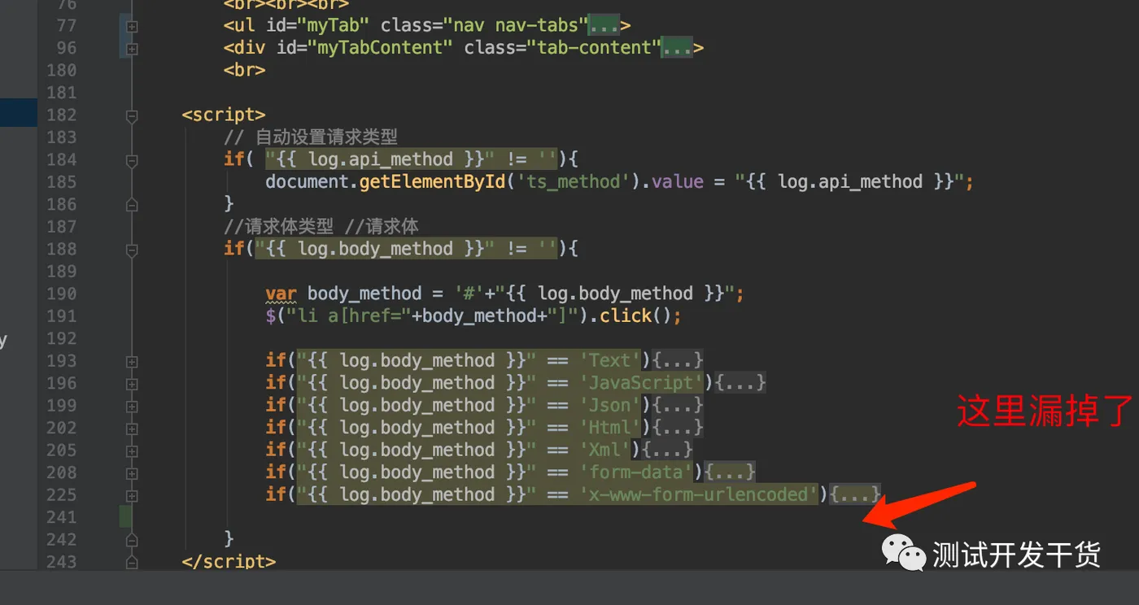Click the var keyword on line 190
The image size is (1139, 605).
pos(281,294)
